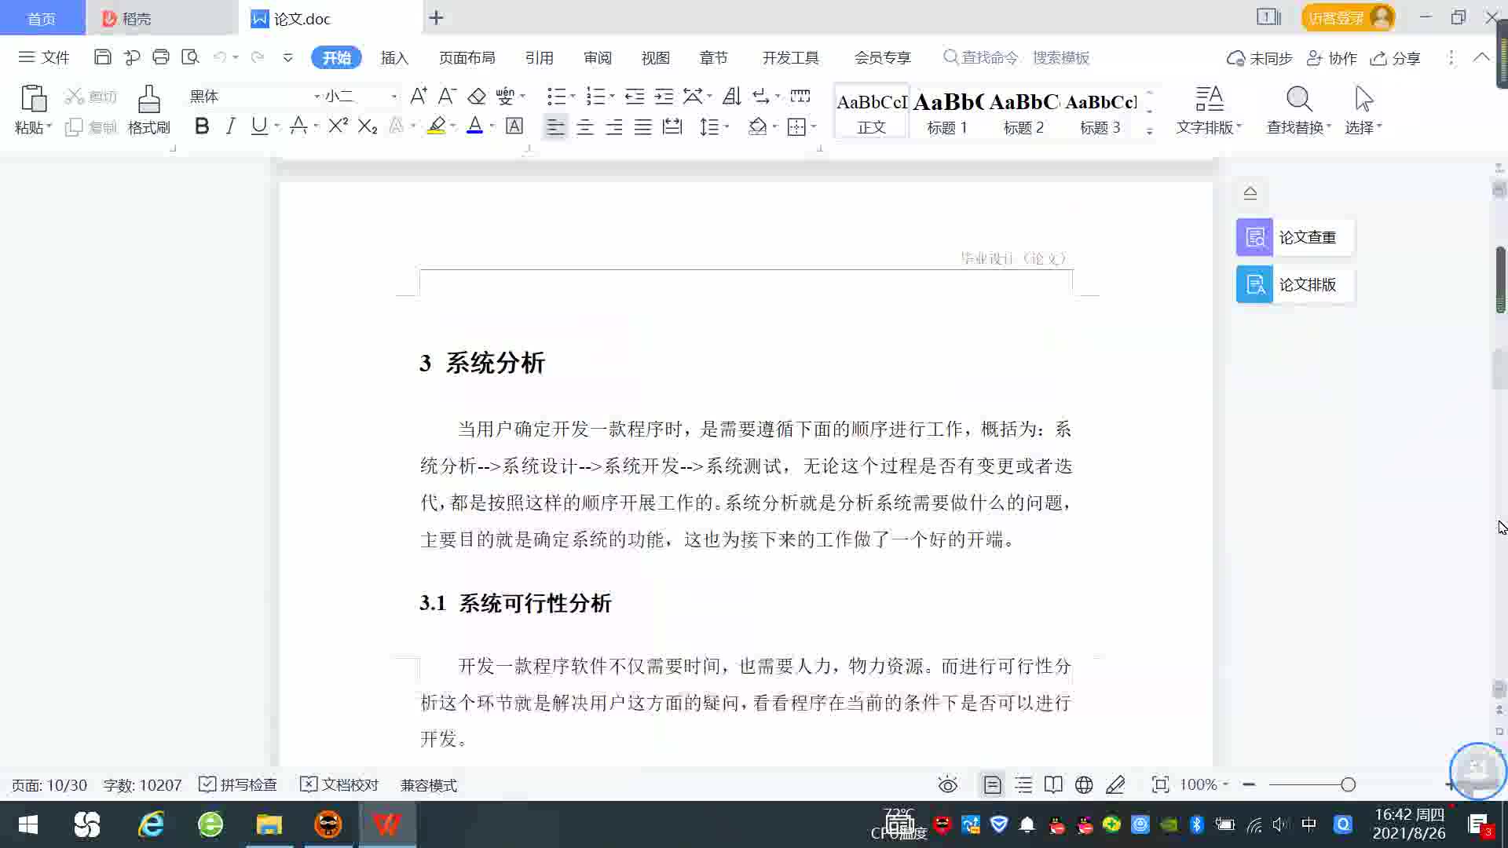Open the font name dropdown
1508x848 pixels.
pyautogui.click(x=317, y=97)
